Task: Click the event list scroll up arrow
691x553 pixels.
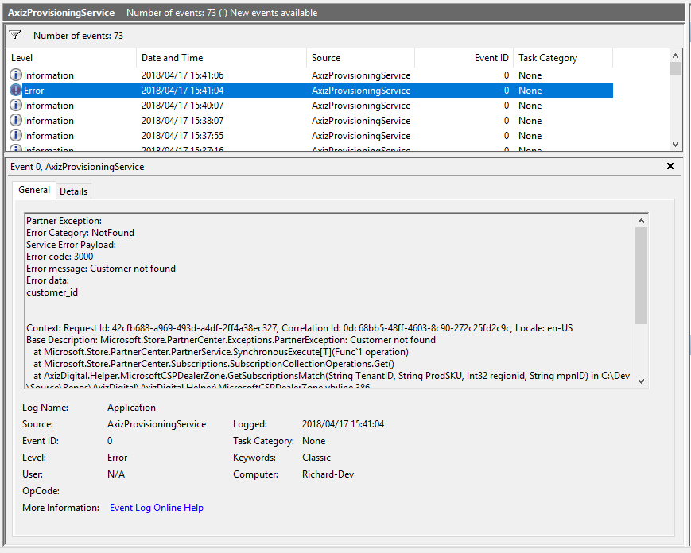Action: pos(675,56)
